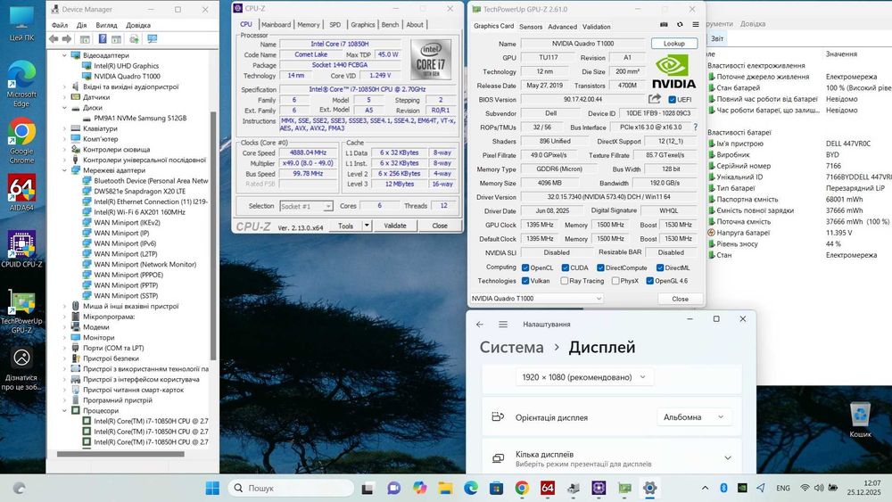Open File Explorer from the taskbar
892x502 pixels.
tap(445, 488)
